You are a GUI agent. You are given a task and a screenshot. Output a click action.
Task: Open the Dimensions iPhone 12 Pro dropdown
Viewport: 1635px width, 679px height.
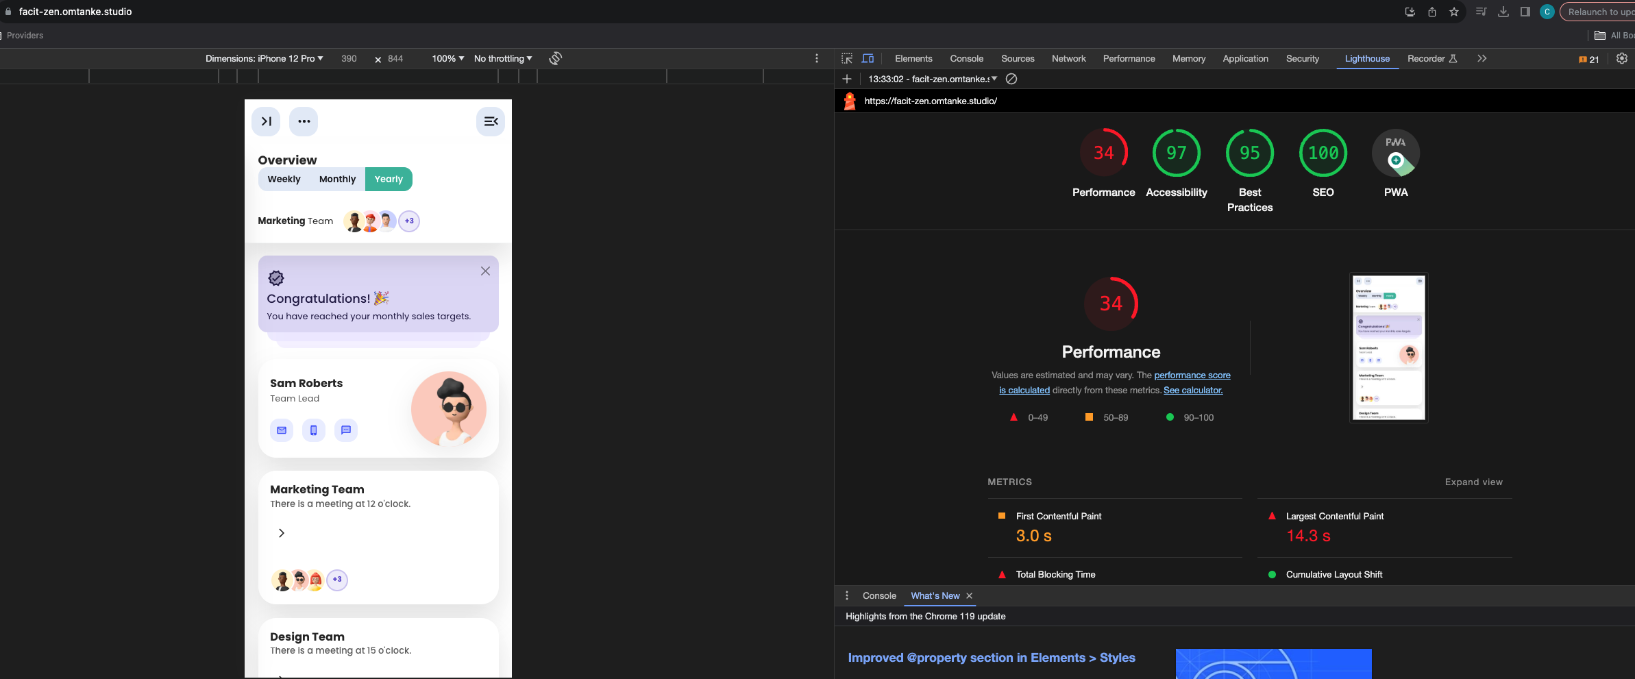[x=265, y=59]
